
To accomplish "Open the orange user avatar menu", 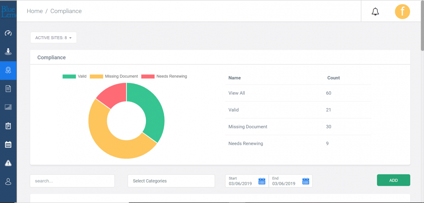I will 402,12.
